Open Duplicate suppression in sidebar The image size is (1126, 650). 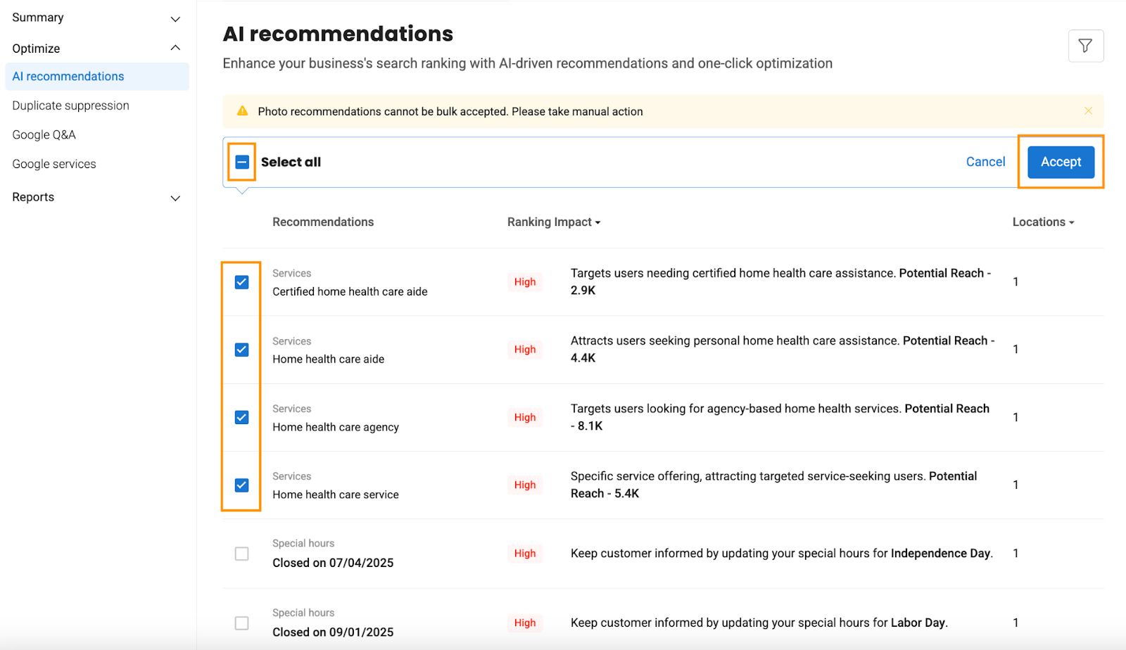(70, 106)
